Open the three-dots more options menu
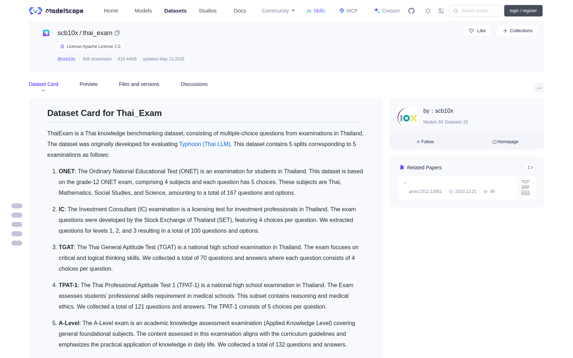The width and height of the screenshot is (573, 358). [x=539, y=88]
